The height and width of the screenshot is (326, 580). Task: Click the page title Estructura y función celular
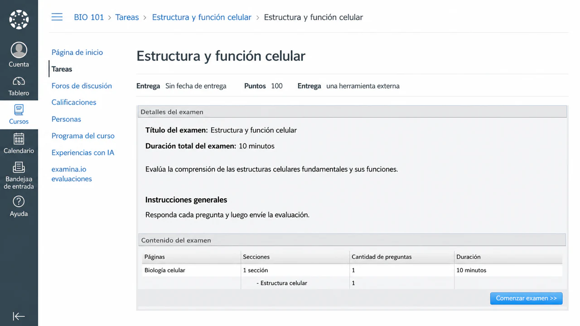coord(221,56)
